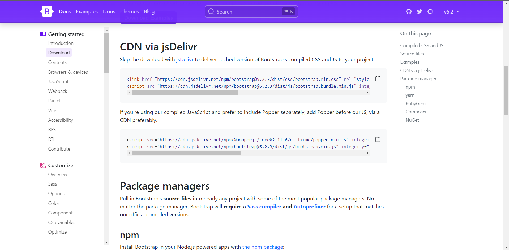Viewport: 509px width, 250px height.
Task: Follow the Sass compiler link
Action: (264, 207)
